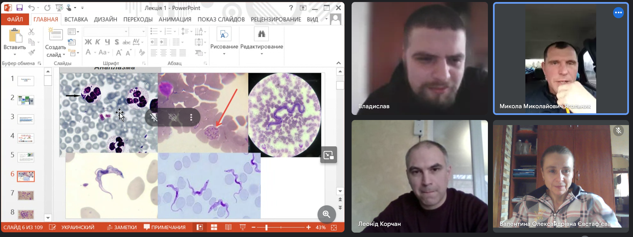
Task: Switch to reading view in status bar
Action: tap(228, 228)
